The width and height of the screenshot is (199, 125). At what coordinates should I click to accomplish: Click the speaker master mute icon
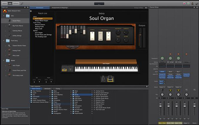[197, 4]
